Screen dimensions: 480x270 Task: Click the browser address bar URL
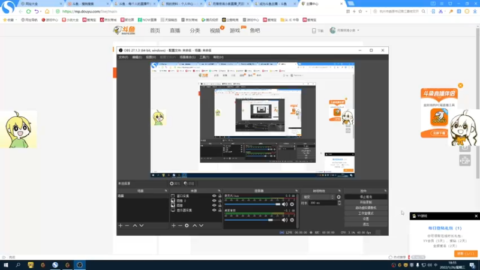click(x=89, y=11)
